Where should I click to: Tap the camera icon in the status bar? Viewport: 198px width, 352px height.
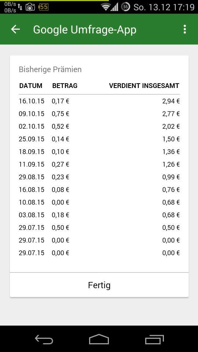[x=30, y=7]
